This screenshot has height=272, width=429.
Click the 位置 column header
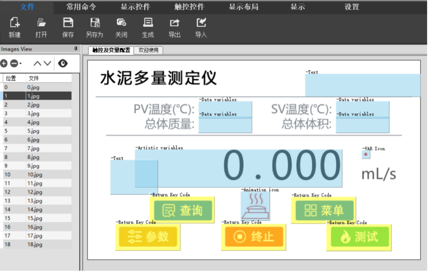coord(14,78)
